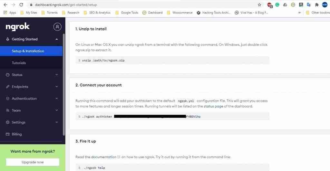Open the SEO & Analytics bookmark folder
330x171 pixels.
97,13
